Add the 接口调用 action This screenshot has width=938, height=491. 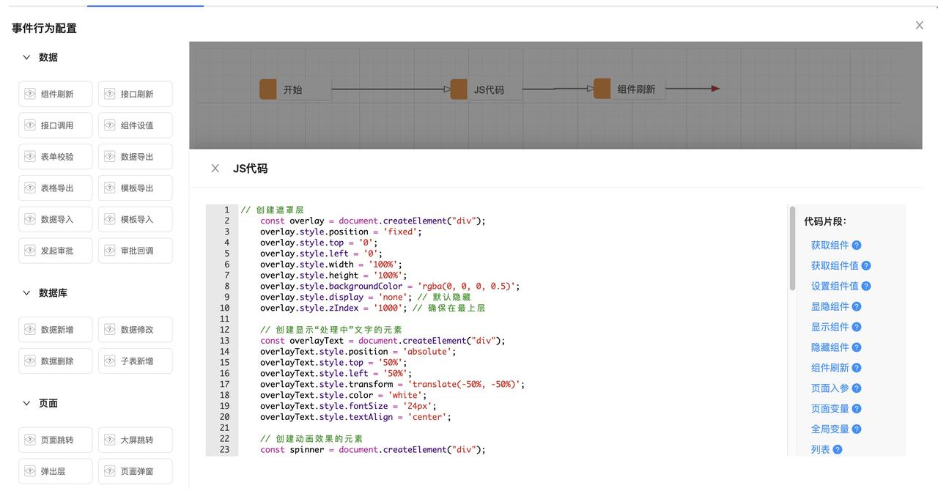pyautogui.click(x=56, y=125)
